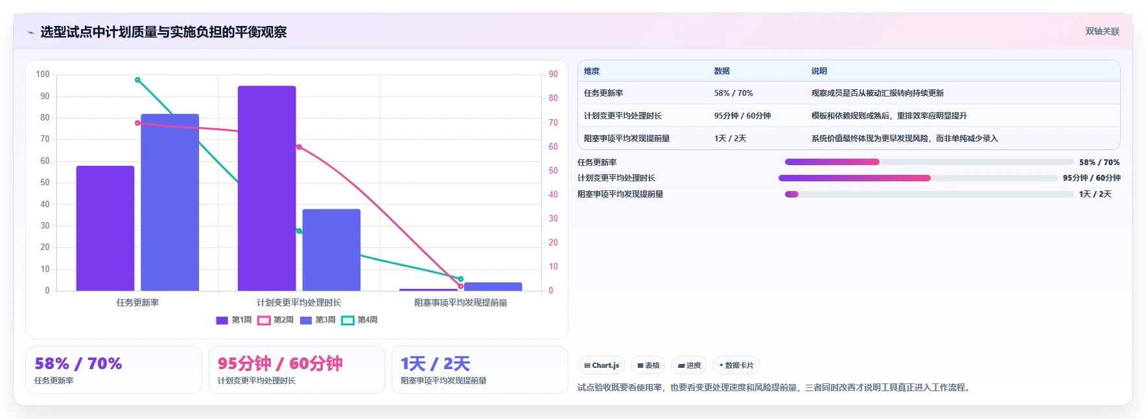Click the 58% / 70% stat card
Image resolution: width=1146 pixels, height=419 pixels.
[x=113, y=370]
